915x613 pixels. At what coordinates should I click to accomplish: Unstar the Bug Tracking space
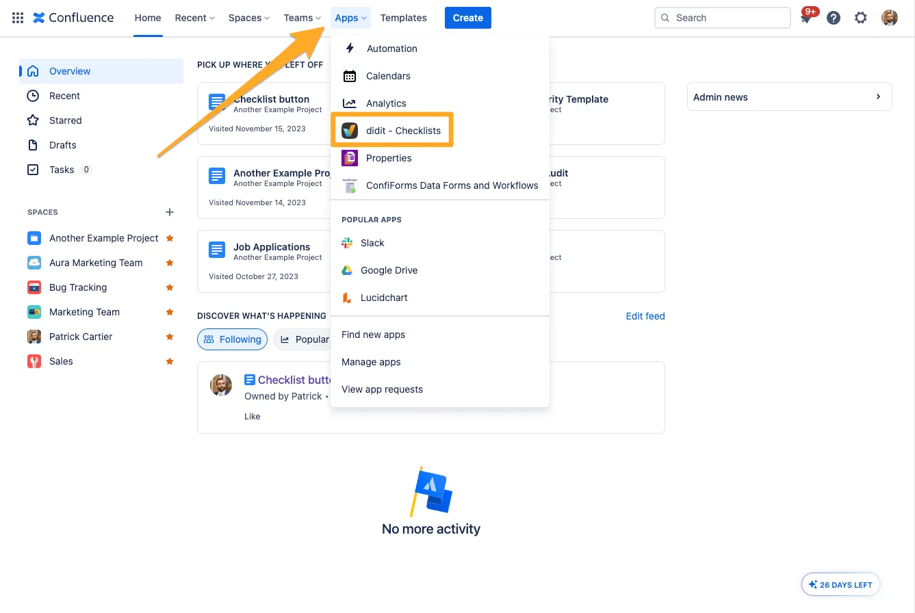[x=170, y=287]
